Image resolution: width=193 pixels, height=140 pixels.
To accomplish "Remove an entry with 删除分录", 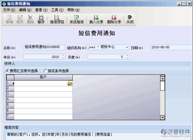I will 114,19.
